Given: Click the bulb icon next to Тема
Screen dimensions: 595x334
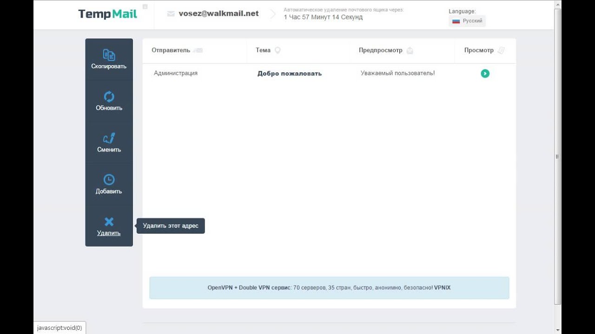Looking at the screenshot, I should click(x=278, y=50).
